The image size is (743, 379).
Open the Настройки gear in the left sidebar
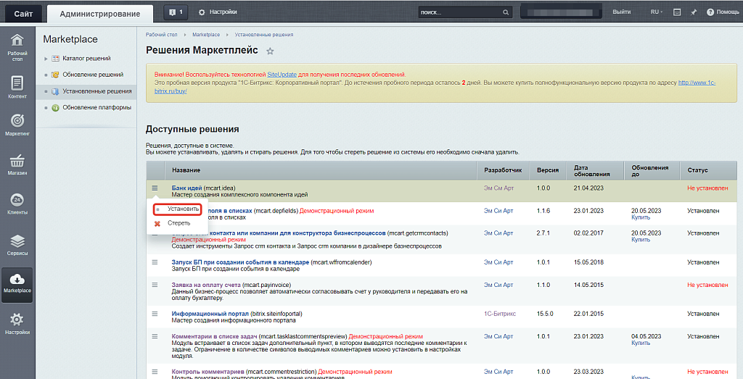(x=17, y=323)
